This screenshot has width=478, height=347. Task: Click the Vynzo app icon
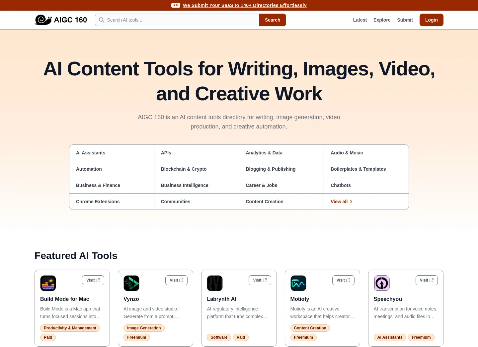point(131,283)
